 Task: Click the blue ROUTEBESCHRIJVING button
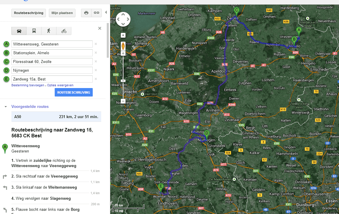(x=73, y=92)
